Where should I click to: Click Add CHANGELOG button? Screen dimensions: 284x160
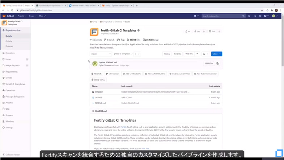tap(132, 74)
